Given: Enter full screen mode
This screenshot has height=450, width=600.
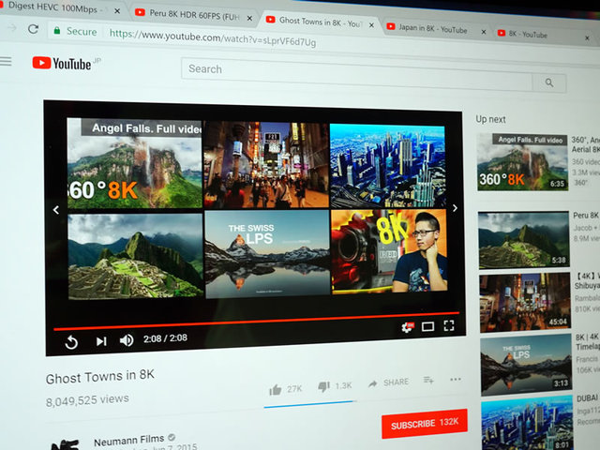Looking at the screenshot, I should 449,325.
